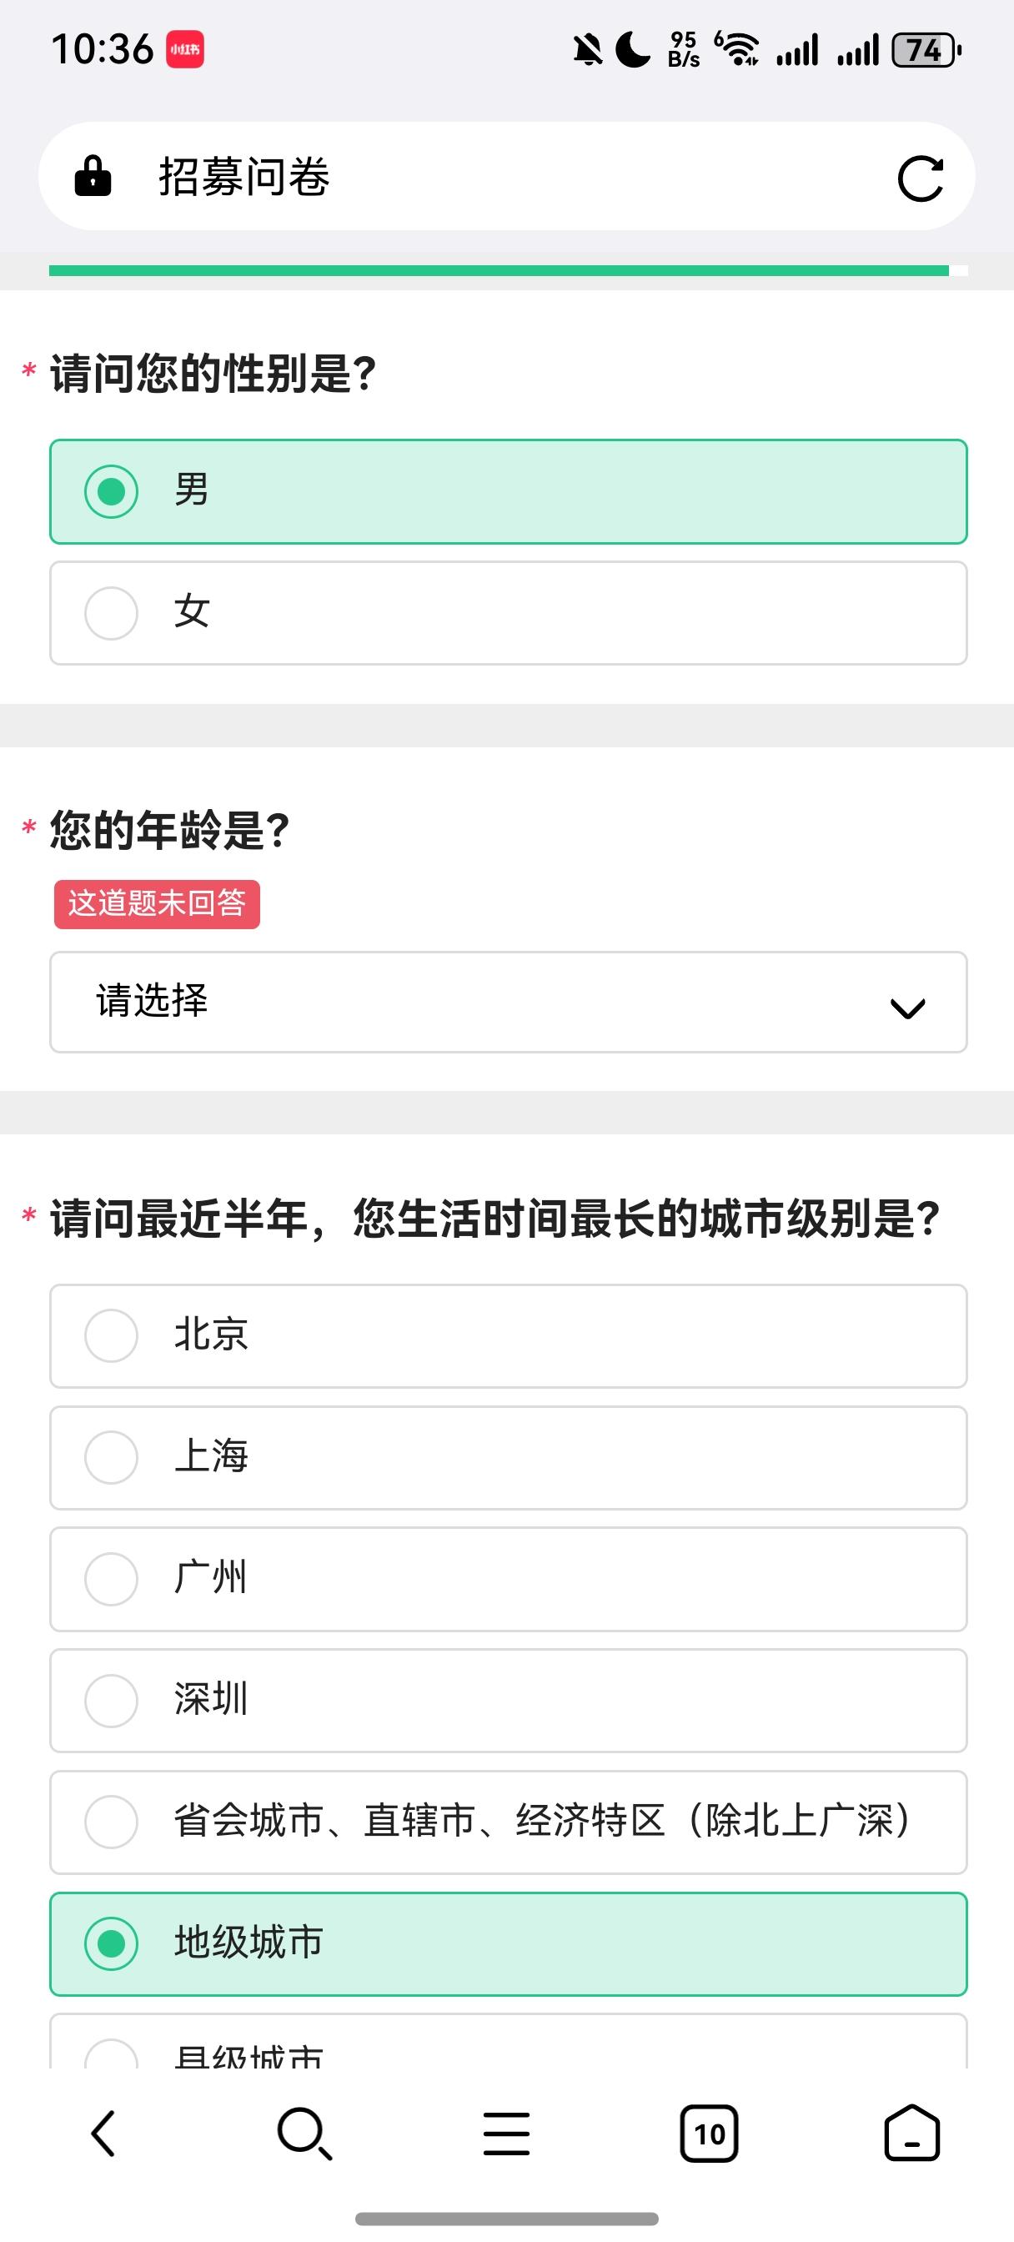Open the 请选择 age dropdown
Screen dimensions: 1014x2242
[509, 1002]
